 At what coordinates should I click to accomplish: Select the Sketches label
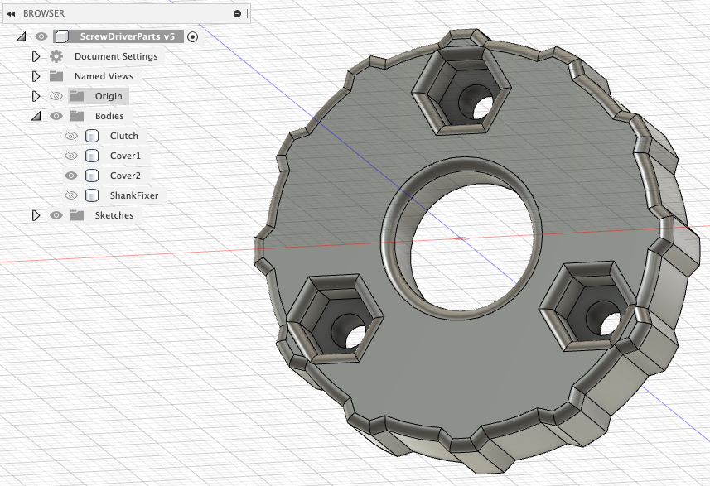coord(114,215)
